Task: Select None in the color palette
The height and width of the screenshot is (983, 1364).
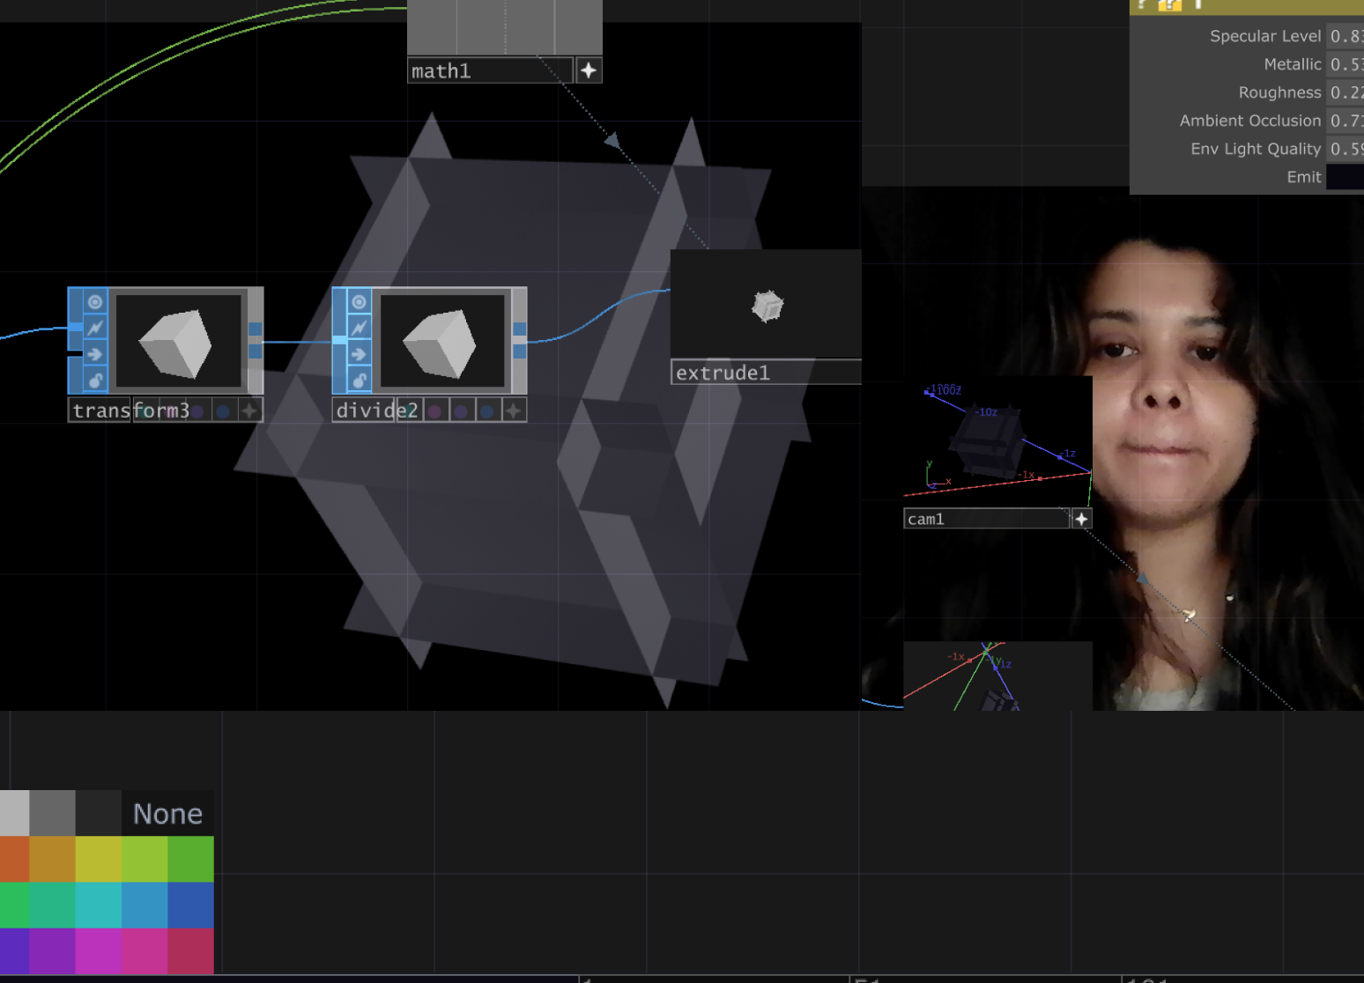Action: coord(167,813)
